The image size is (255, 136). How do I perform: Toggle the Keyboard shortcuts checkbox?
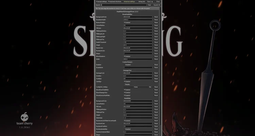point(115,1)
